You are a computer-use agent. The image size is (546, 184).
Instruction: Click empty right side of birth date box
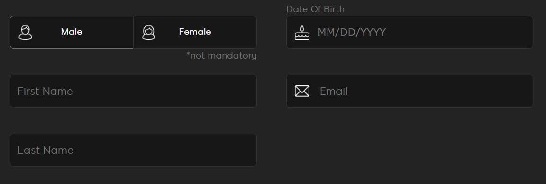463,32
